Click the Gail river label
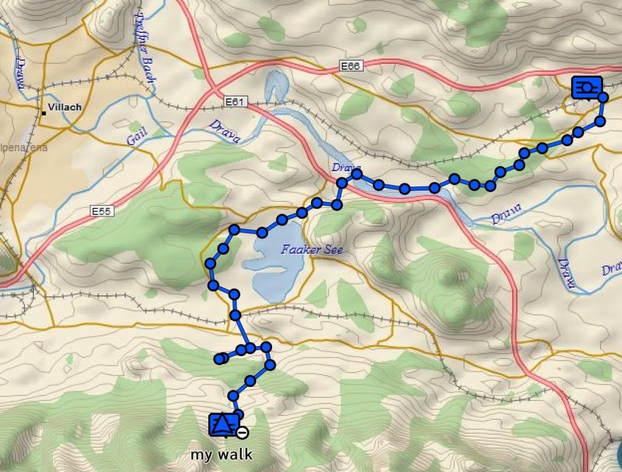This screenshot has height=472, width=622. [137, 136]
